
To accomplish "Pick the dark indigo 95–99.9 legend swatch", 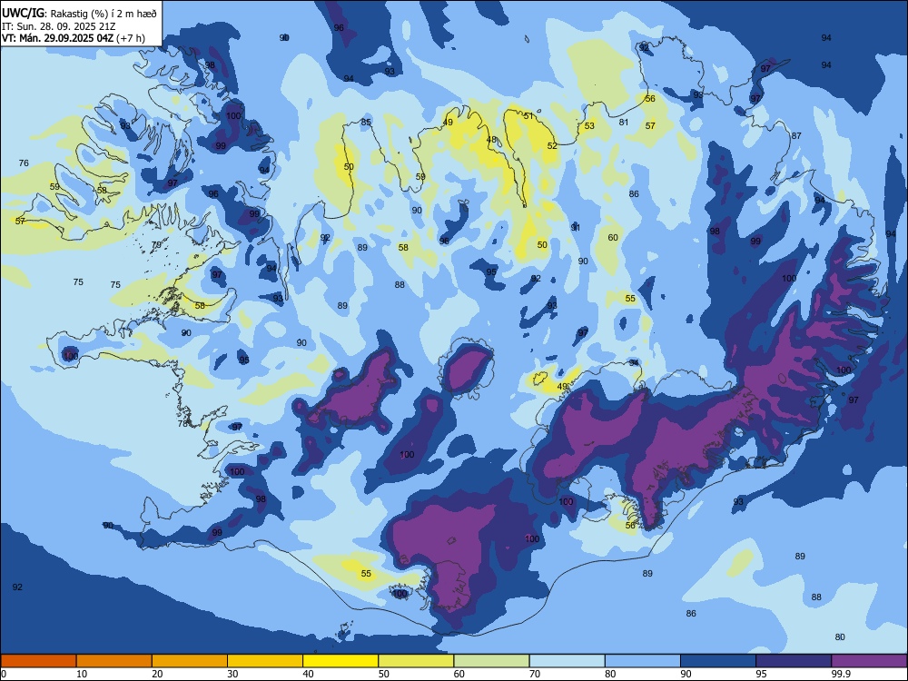I will (794, 661).
